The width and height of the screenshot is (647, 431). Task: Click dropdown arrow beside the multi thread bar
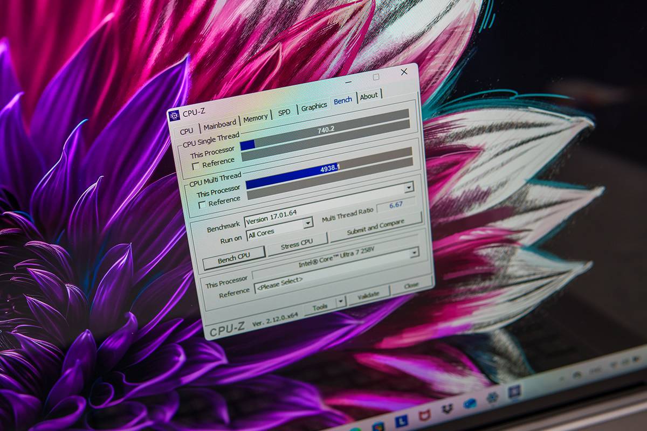[x=409, y=187]
